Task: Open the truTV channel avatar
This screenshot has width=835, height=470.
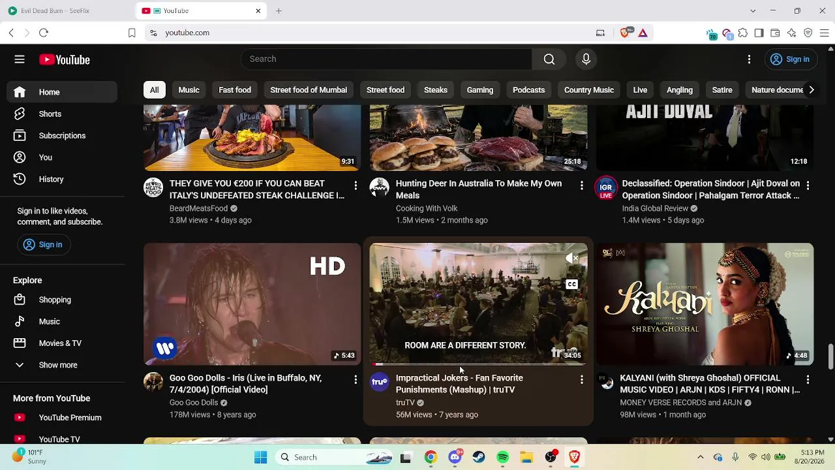Action: 379,382
